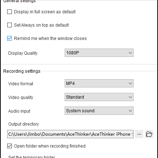This screenshot has width=158, height=158.
Task: Click the Video format label text
Action: (x=20, y=84)
